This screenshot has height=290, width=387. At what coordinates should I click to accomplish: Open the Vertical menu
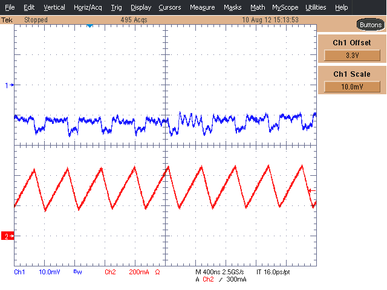coord(54,7)
